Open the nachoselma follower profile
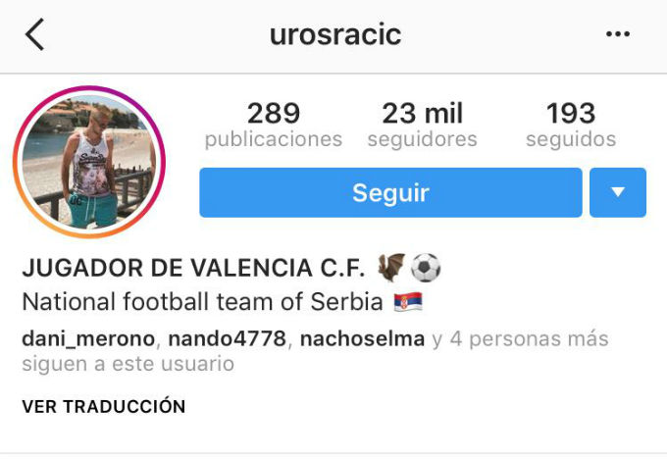The width and height of the screenshot is (667, 459). tap(362, 339)
